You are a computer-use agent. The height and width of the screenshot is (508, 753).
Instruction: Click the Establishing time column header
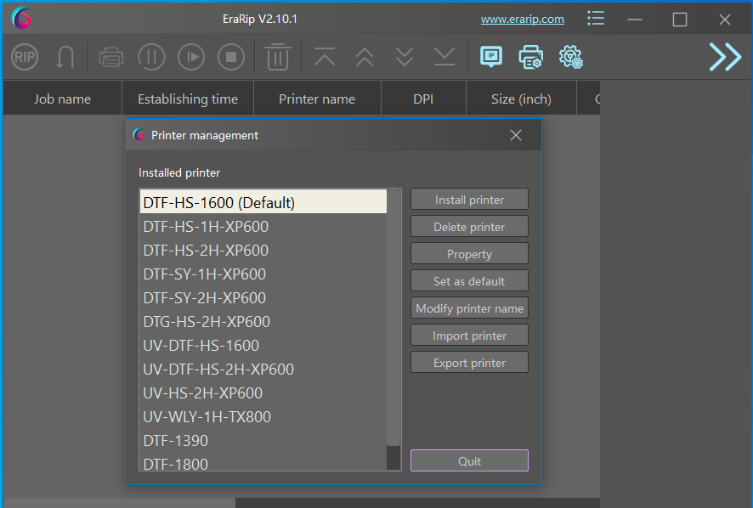point(188,99)
